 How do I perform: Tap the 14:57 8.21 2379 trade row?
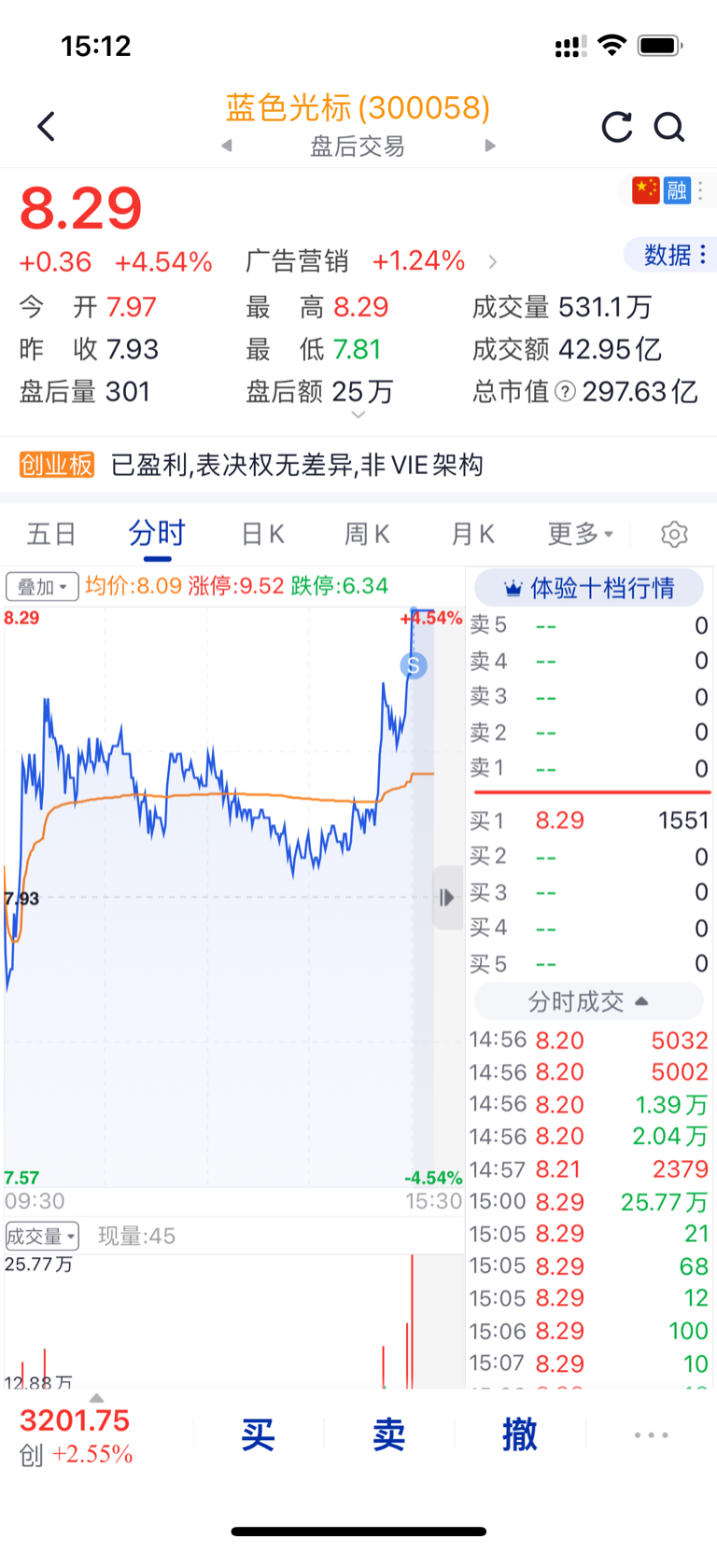pos(589,1169)
